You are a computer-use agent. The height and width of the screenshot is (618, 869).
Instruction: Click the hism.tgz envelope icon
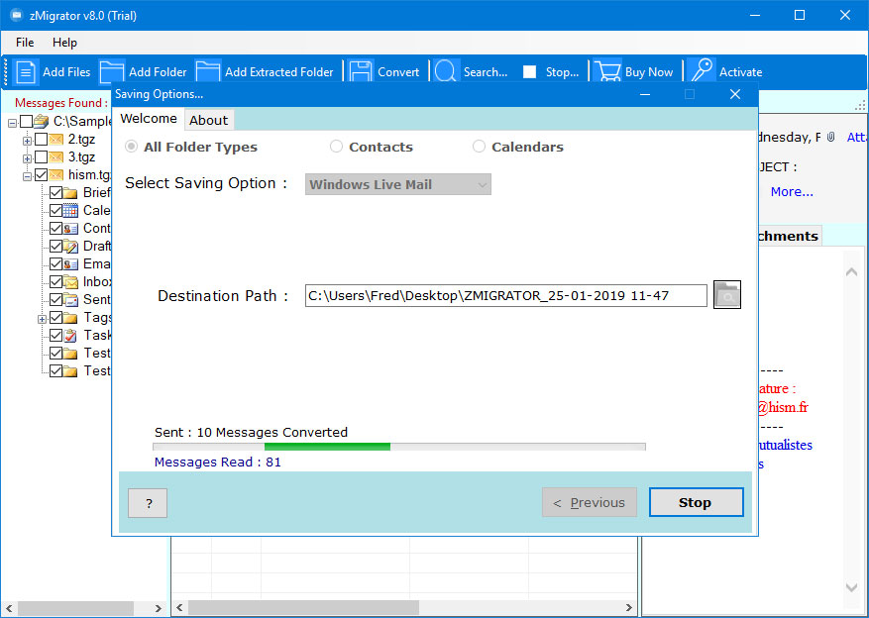click(x=55, y=175)
